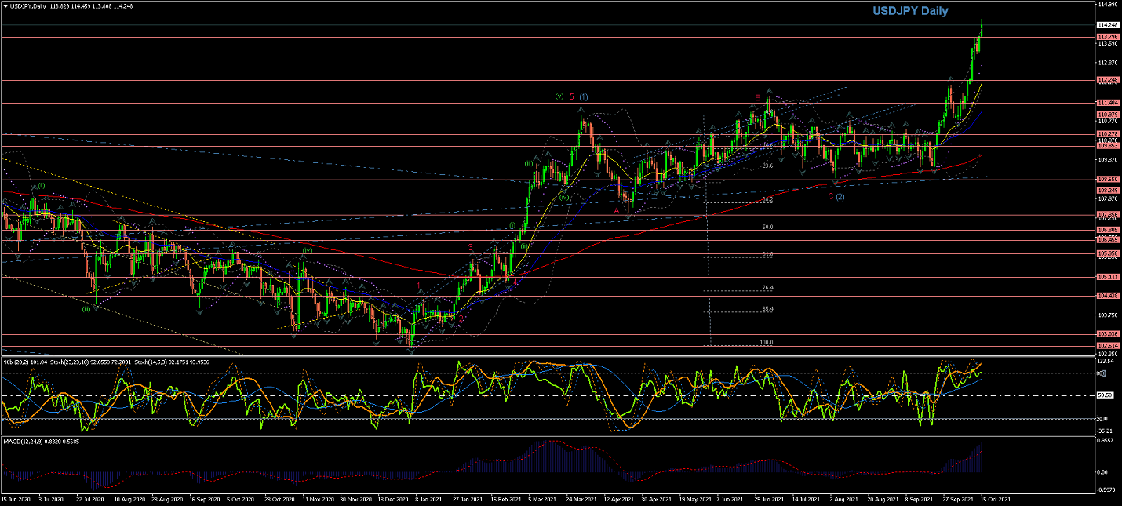Select the horizontal level label 107.356
This screenshot has width=1122, height=506.
coord(1107,215)
